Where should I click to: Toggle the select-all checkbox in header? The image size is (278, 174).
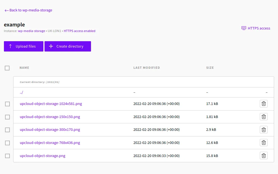7,68
